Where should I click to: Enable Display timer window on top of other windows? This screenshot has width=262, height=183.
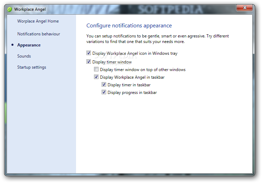tap(96, 69)
